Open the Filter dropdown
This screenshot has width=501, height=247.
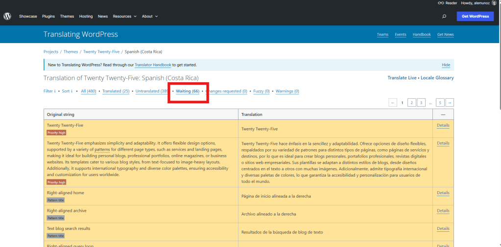[x=49, y=91]
